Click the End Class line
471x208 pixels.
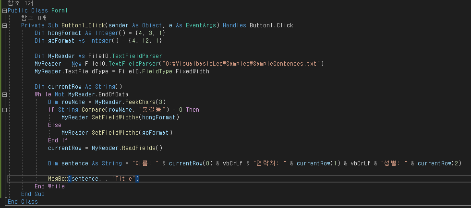point(23,202)
